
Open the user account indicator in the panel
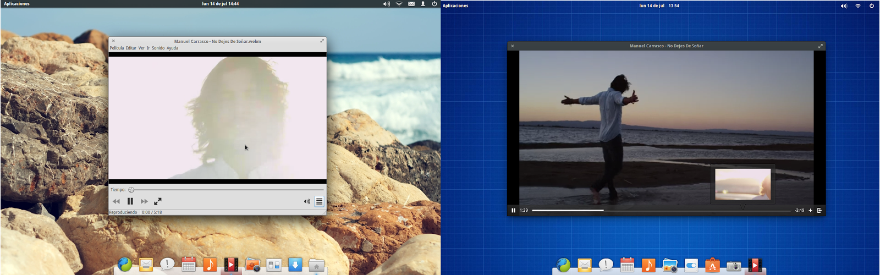coord(423,4)
